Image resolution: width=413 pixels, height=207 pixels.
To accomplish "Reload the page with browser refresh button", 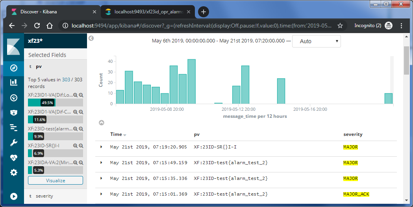I will pyautogui.click(x=37, y=26).
